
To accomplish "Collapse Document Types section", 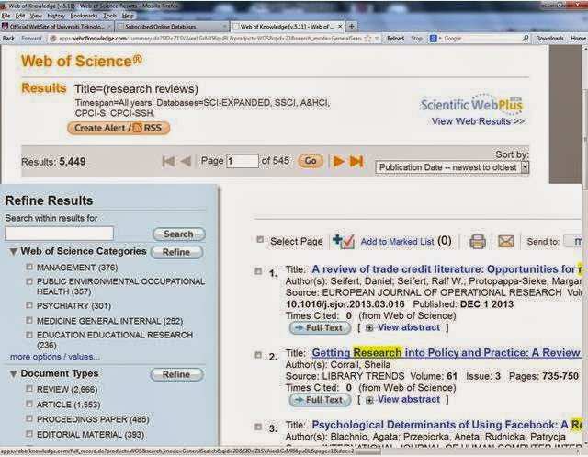I will (x=13, y=374).
